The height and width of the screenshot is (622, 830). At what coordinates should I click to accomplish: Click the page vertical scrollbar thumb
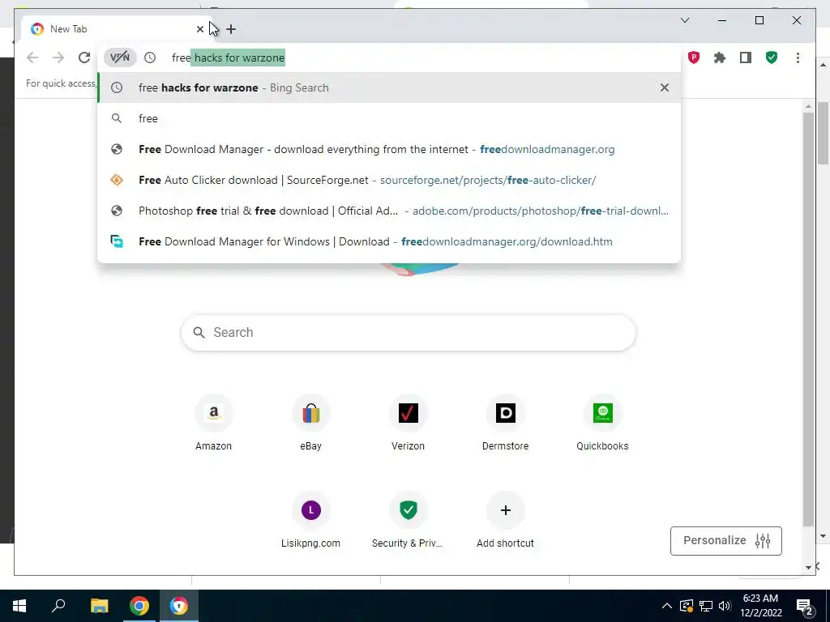coord(808,319)
